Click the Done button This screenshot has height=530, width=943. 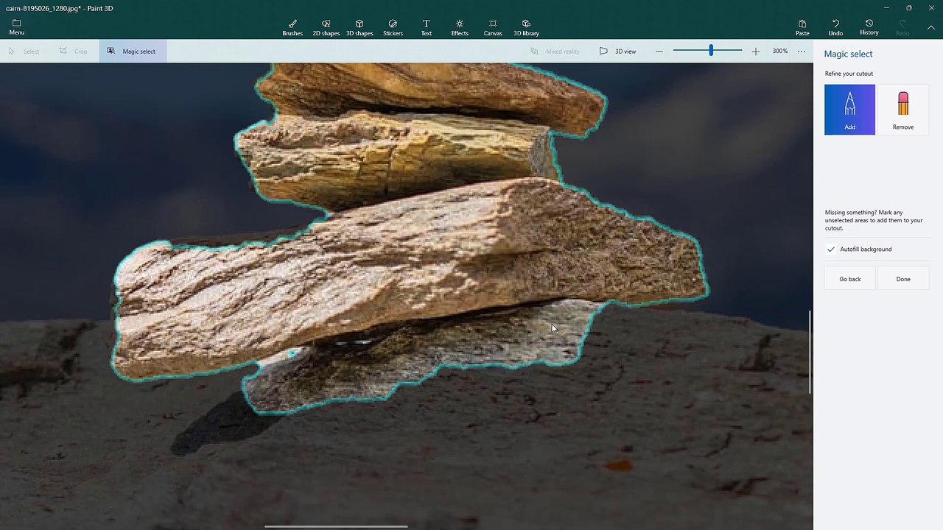point(903,279)
